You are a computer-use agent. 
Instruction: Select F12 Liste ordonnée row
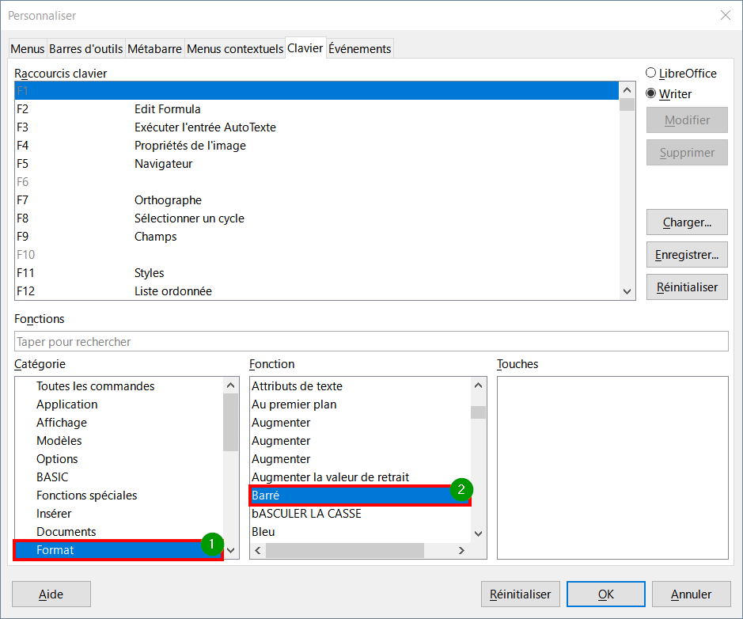tap(317, 291)
